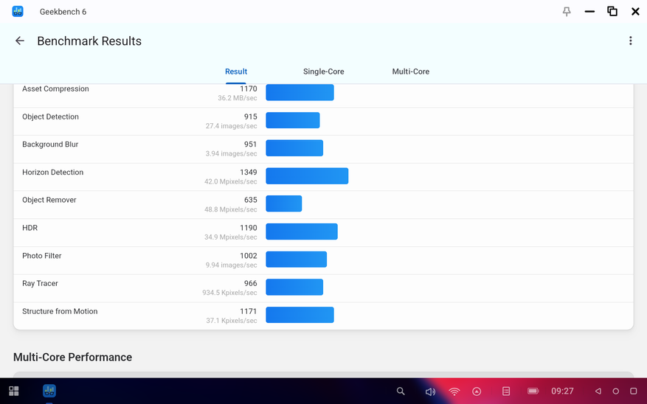Go back using the arrow icon
This screenshot has width=647, height=404.
tap(19, 41)
